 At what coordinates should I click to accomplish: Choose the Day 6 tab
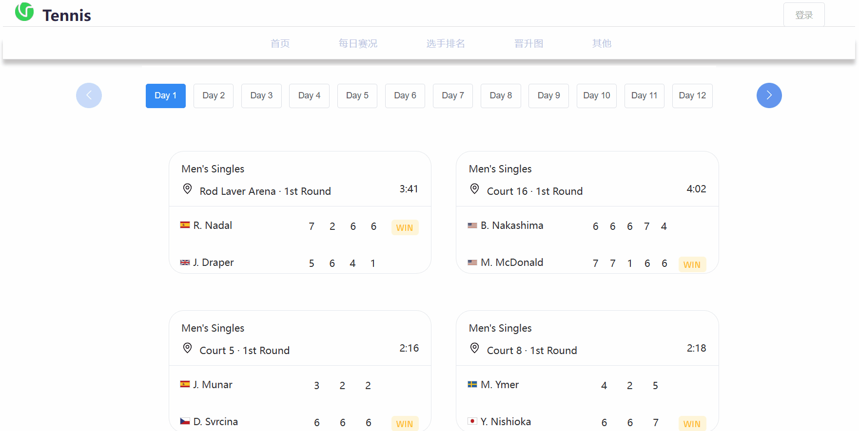coord(405,96)
